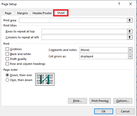Click inside the Print area field
Viewport: 137px width, 116px height.
click(73, 20)
